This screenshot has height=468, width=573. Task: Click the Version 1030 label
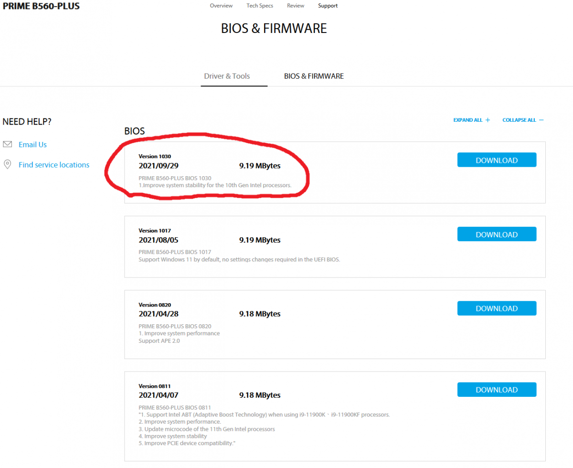coord(155,156)
